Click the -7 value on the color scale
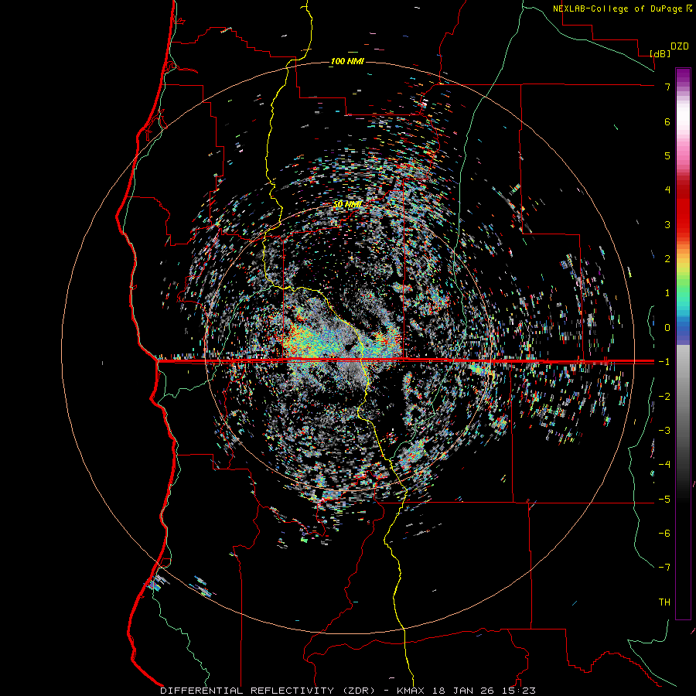This screenshot has width=696, height=696. coord(664,568)
